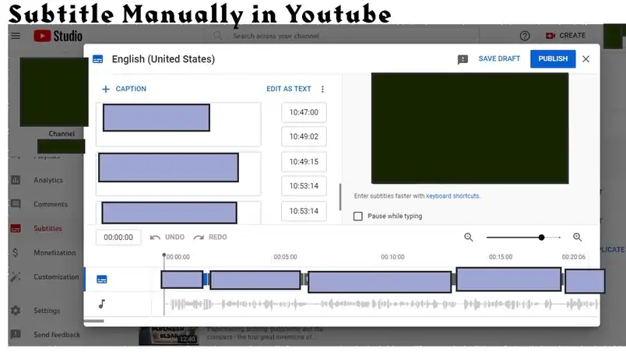Click the video preview area
Screen dimensions: 626x352
click(470, 128)
